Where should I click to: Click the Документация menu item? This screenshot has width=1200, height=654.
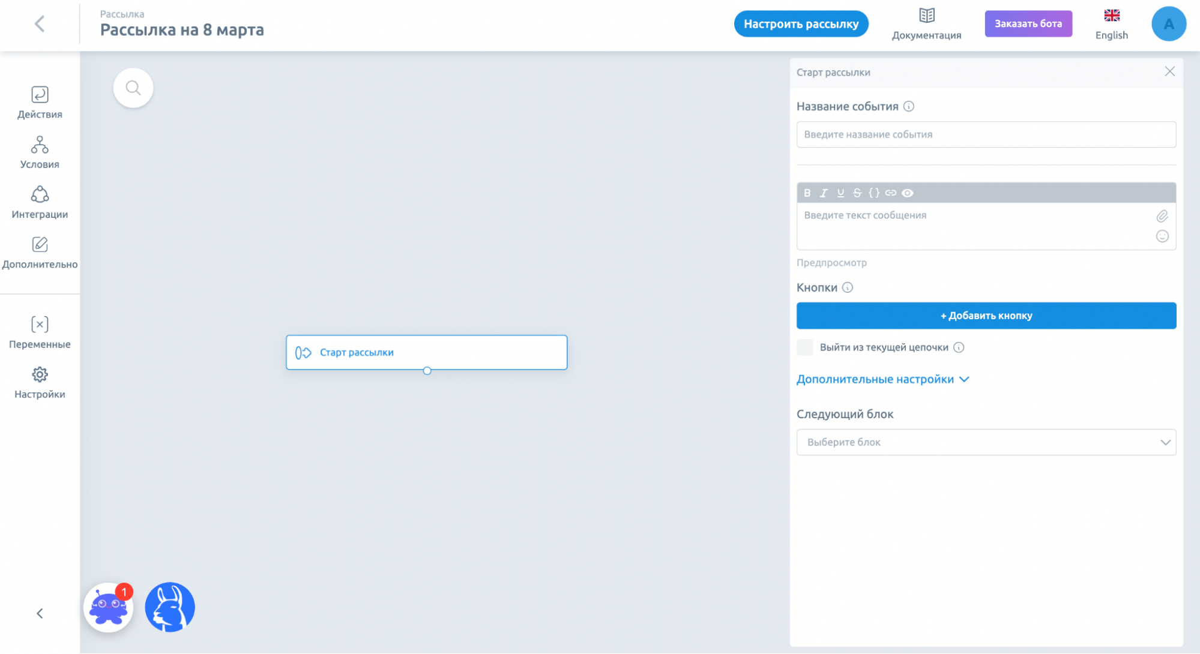pos(928,24)
